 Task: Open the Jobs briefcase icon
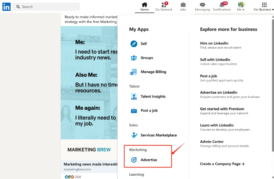click(x=183, y=5)
